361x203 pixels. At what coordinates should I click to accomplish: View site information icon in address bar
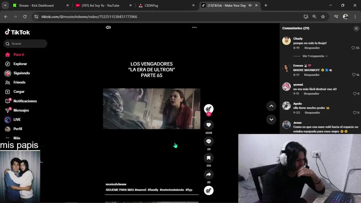36,17
